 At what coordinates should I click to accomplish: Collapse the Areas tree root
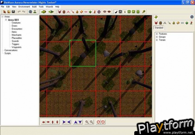click(x=2, y=16)
